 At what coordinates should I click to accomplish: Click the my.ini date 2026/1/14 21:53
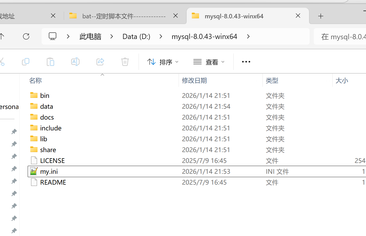coord(206,171)
